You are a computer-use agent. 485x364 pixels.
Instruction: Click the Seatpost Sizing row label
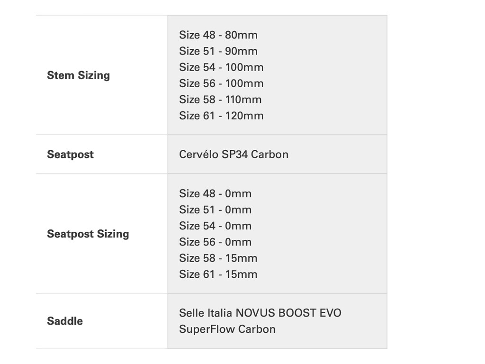coord(88,234)
